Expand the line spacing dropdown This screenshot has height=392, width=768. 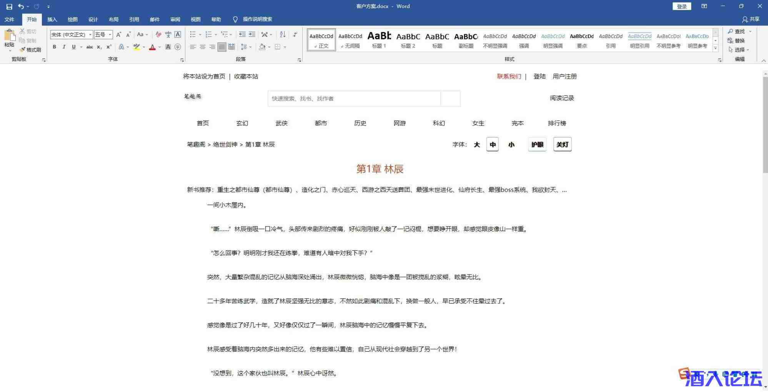click(250, 47)
